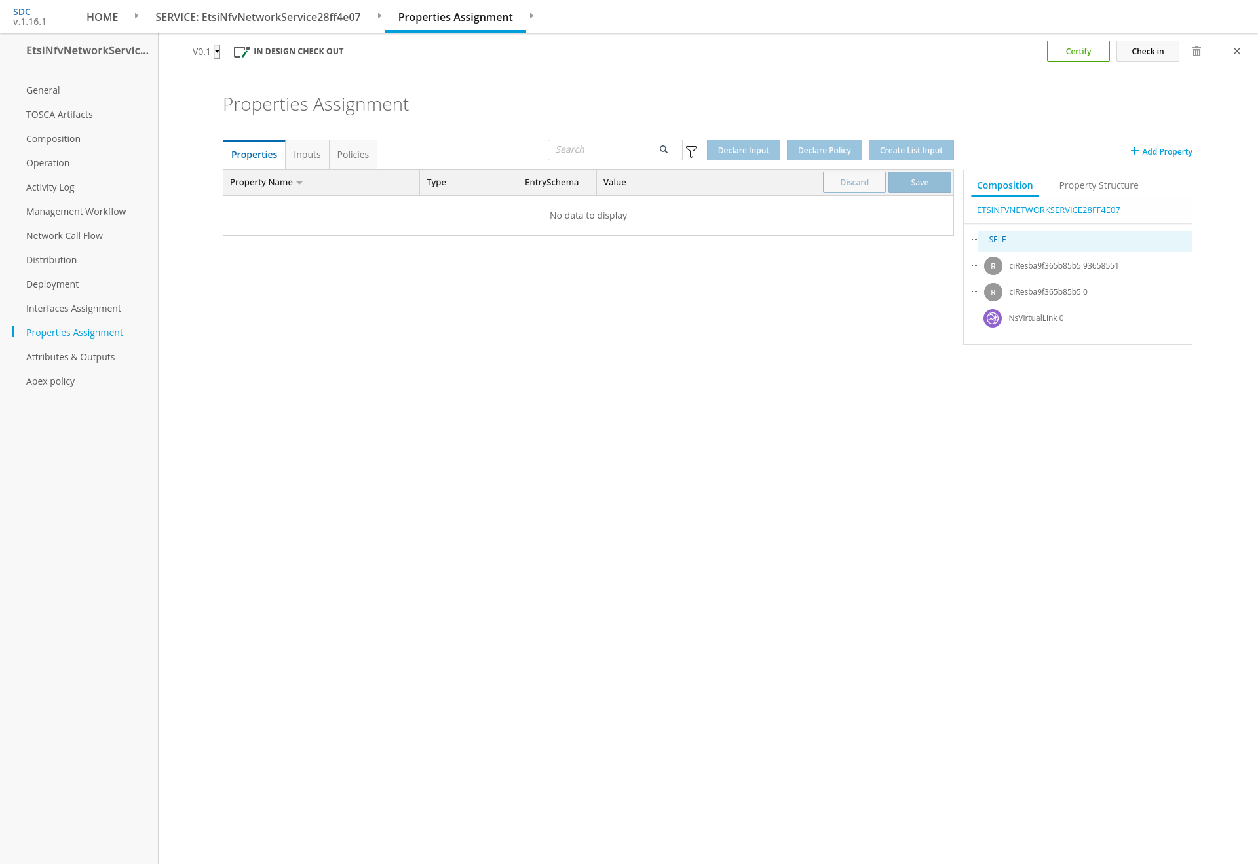
Task: Click ciResba9f365b85b5 93658551 resource icon
Action: click(993, 266)
